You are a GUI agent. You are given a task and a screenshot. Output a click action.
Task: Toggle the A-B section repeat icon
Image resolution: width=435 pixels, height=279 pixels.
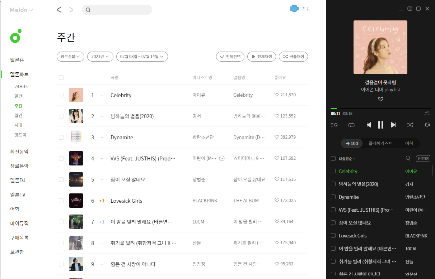tap(427, 113)
